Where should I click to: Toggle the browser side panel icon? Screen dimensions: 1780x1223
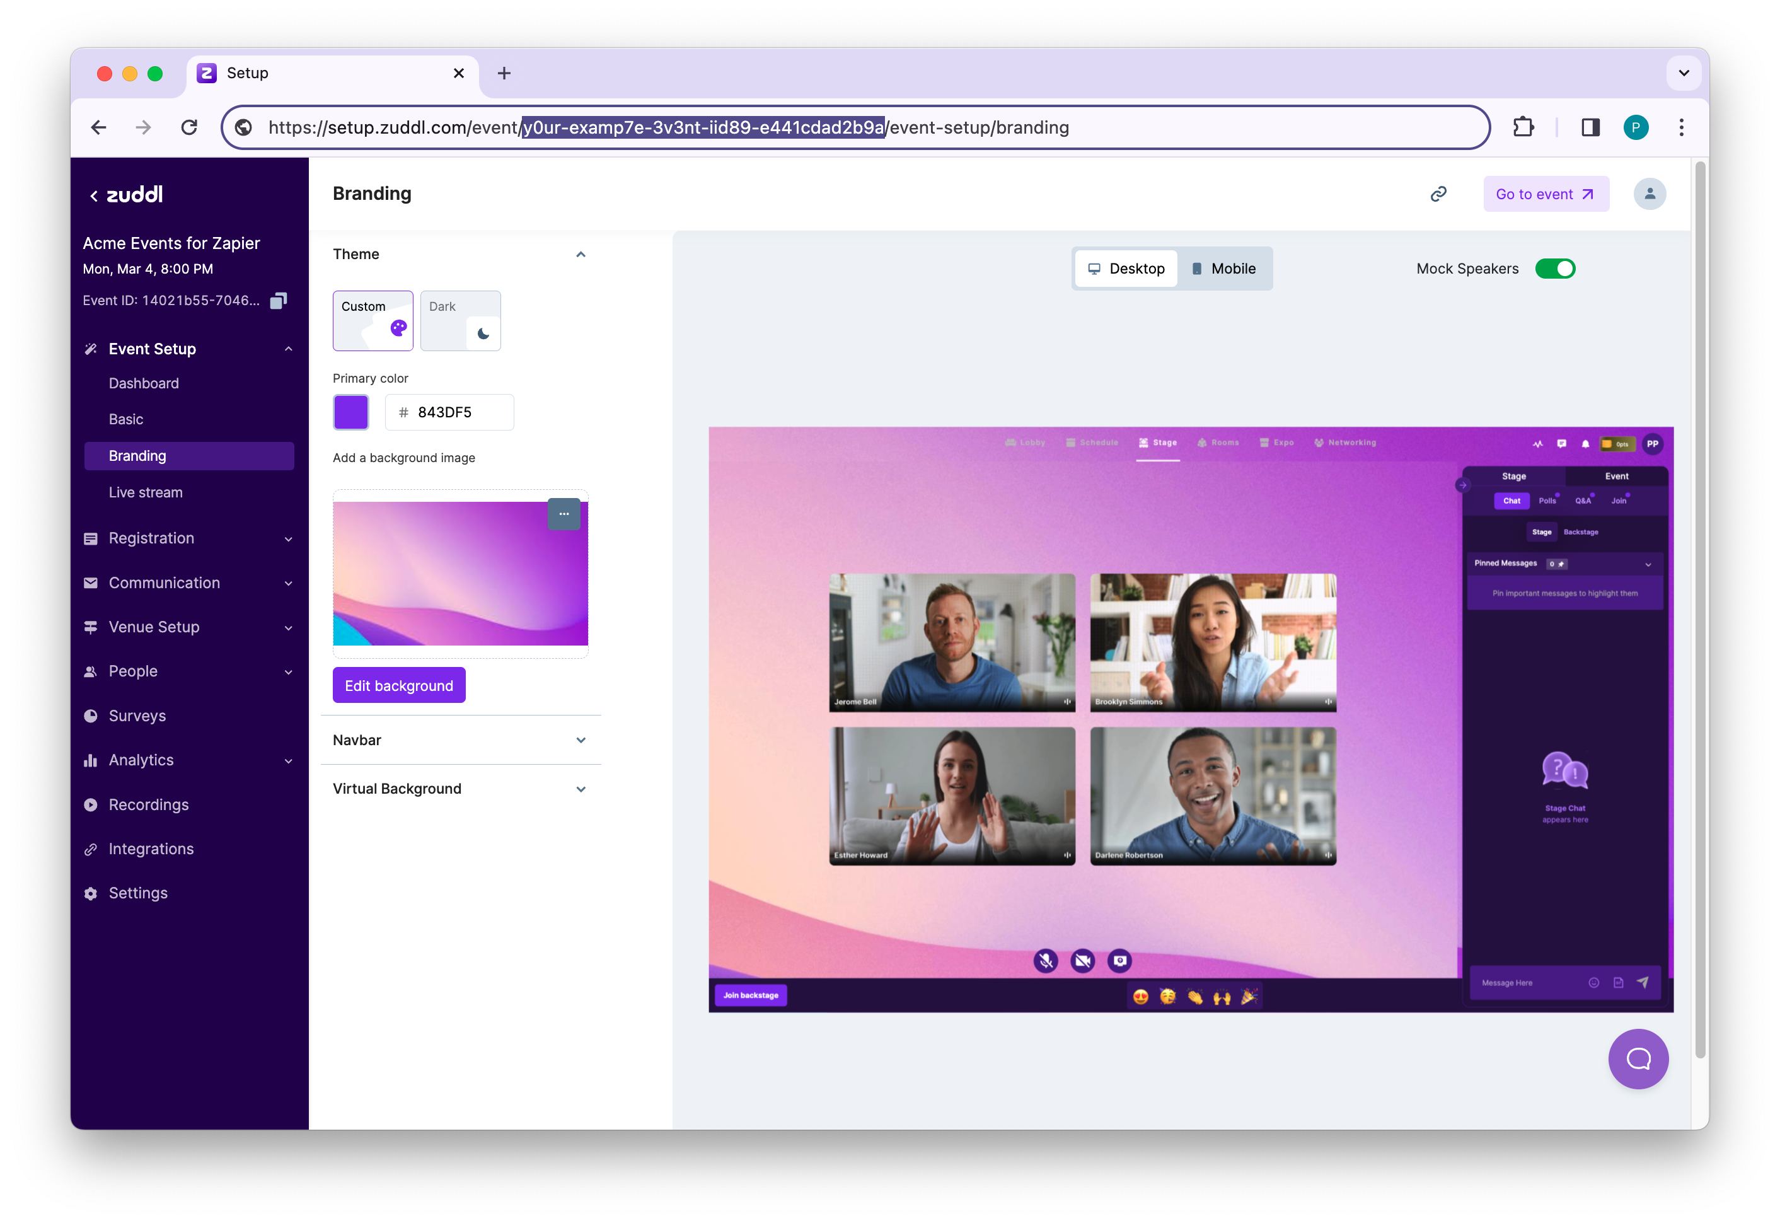1590,127
